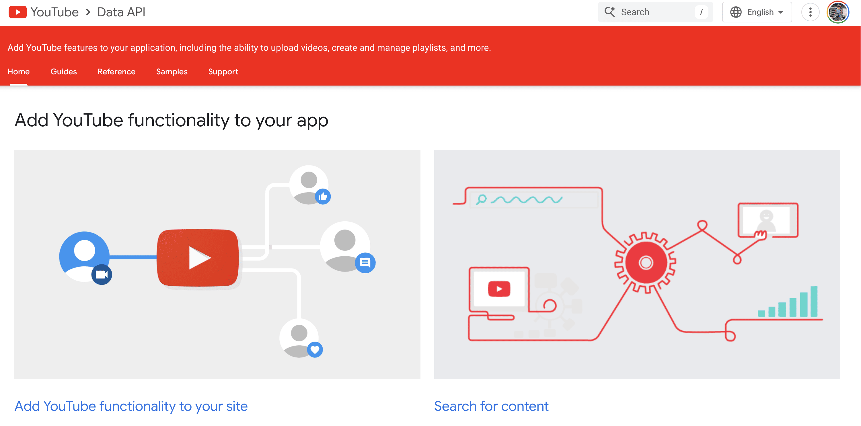Click the search sparkle magnifier icon

coord(610,12)
